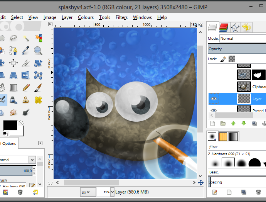The image size is (266, 202).
Task: Open the View menu
Action: click(x=33, y=17)
